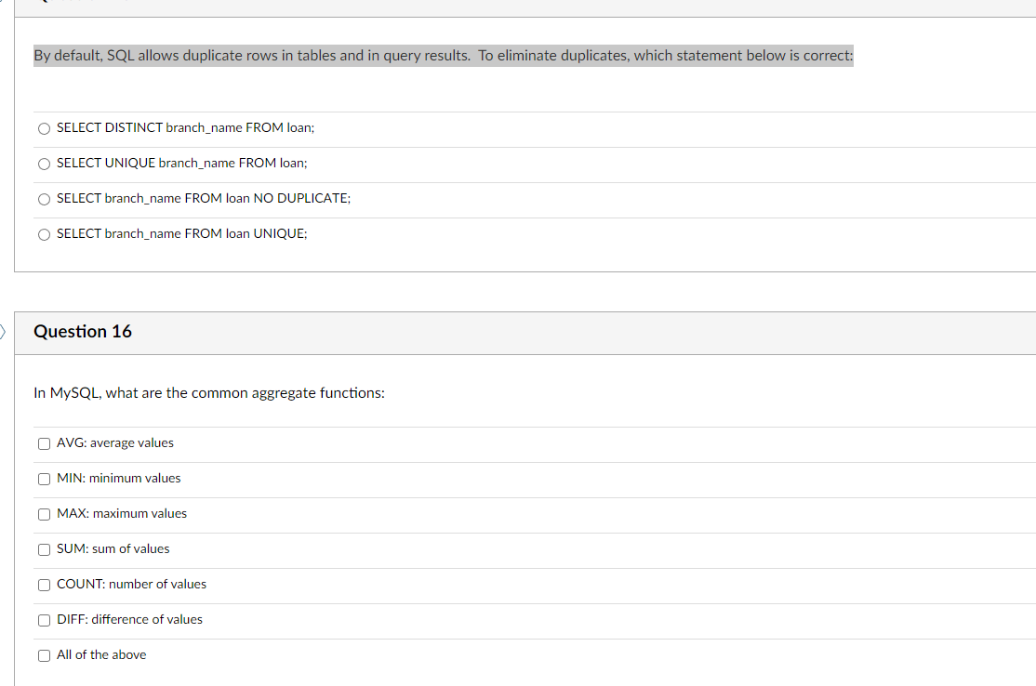Image resolution: width=1036 pixels, height=686 pixels.
Task: Tick "DIFF: difference of values"
Action: pyautogui.click(x=44, y=620)
